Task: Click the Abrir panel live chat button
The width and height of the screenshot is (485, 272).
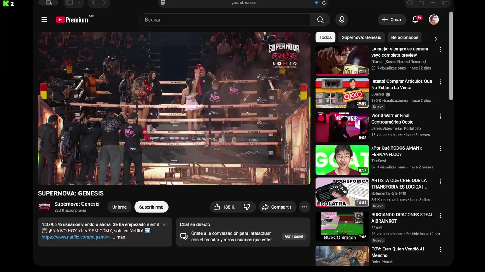Action: click(294, 236)
